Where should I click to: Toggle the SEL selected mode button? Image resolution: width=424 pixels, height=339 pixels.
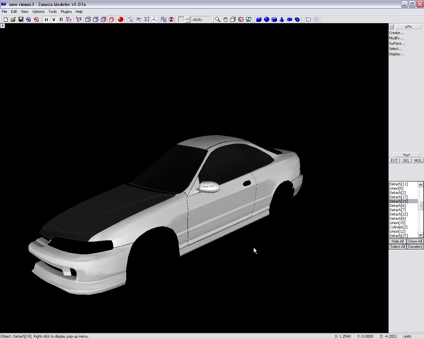[x=406, y=161]
